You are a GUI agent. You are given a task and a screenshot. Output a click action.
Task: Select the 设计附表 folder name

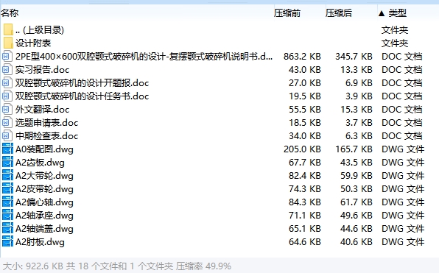click(33, 43)
